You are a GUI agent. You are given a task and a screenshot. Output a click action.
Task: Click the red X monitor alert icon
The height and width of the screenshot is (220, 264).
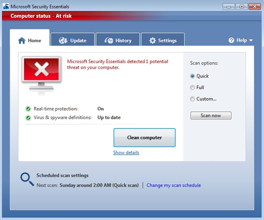pos(41,75)
